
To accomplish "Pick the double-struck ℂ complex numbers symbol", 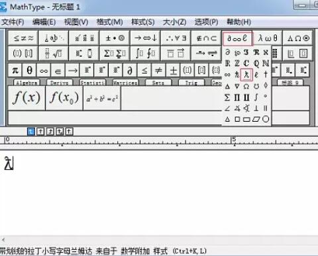I will (246, 64).
